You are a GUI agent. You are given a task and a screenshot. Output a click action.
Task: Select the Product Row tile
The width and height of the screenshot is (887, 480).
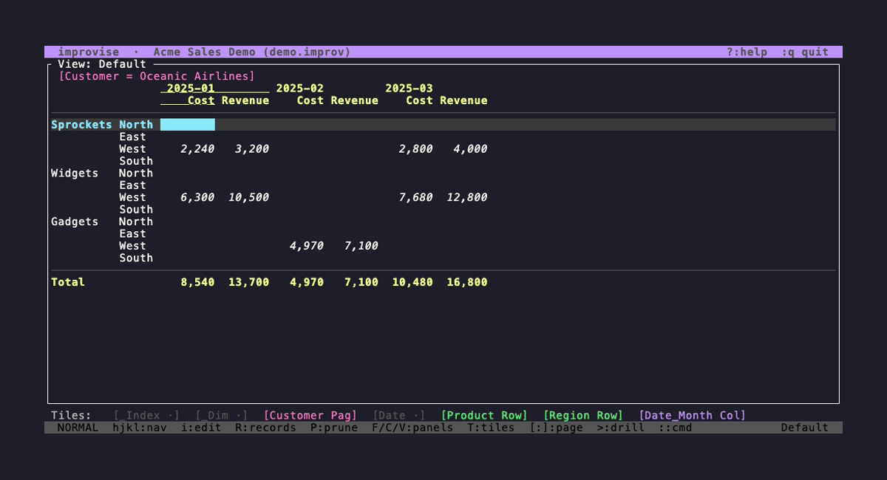[484, 415]
